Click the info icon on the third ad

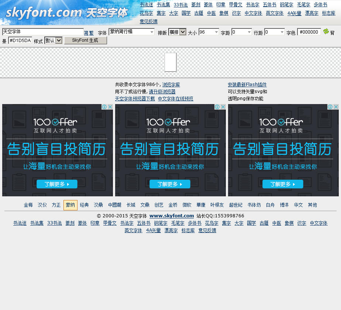[330, 107]
